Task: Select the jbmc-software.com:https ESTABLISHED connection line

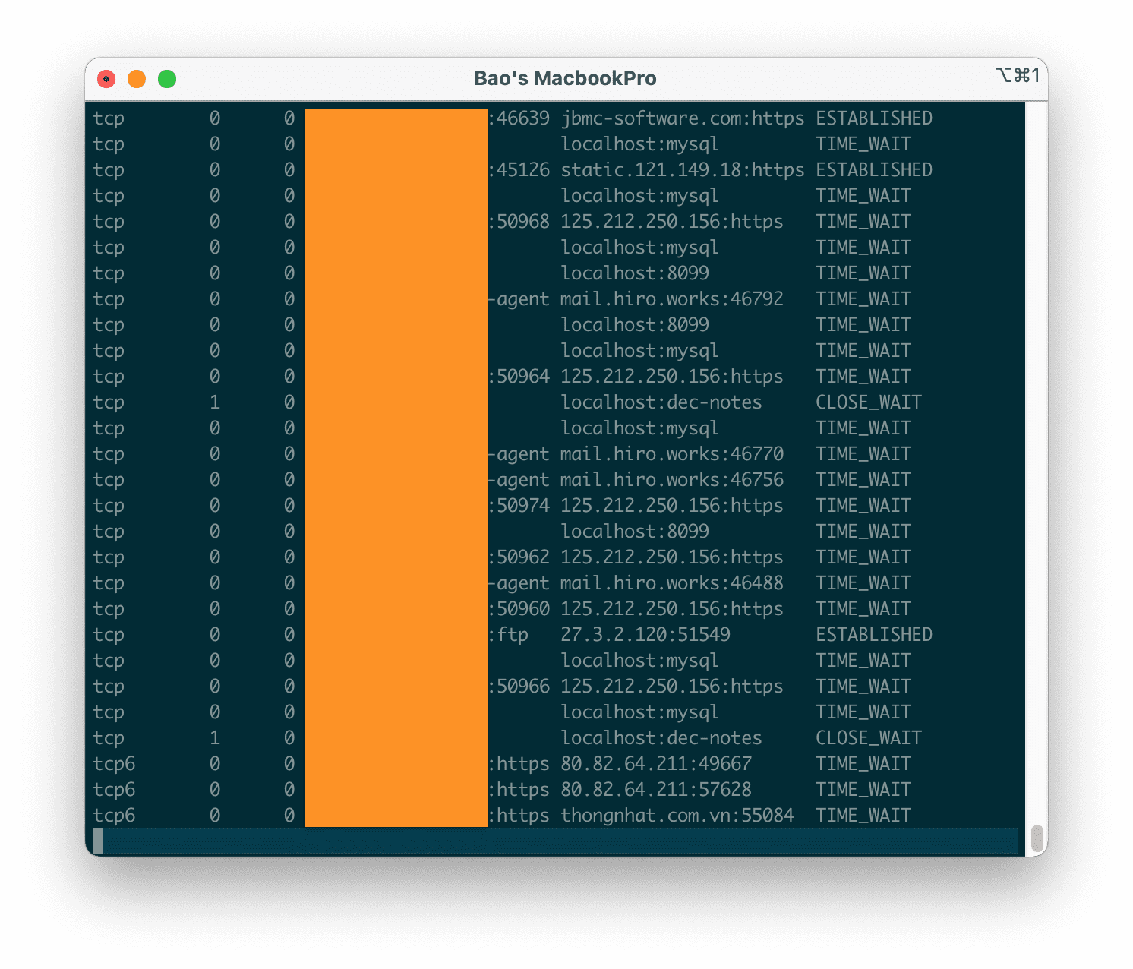Action: [x=682, y=118]
